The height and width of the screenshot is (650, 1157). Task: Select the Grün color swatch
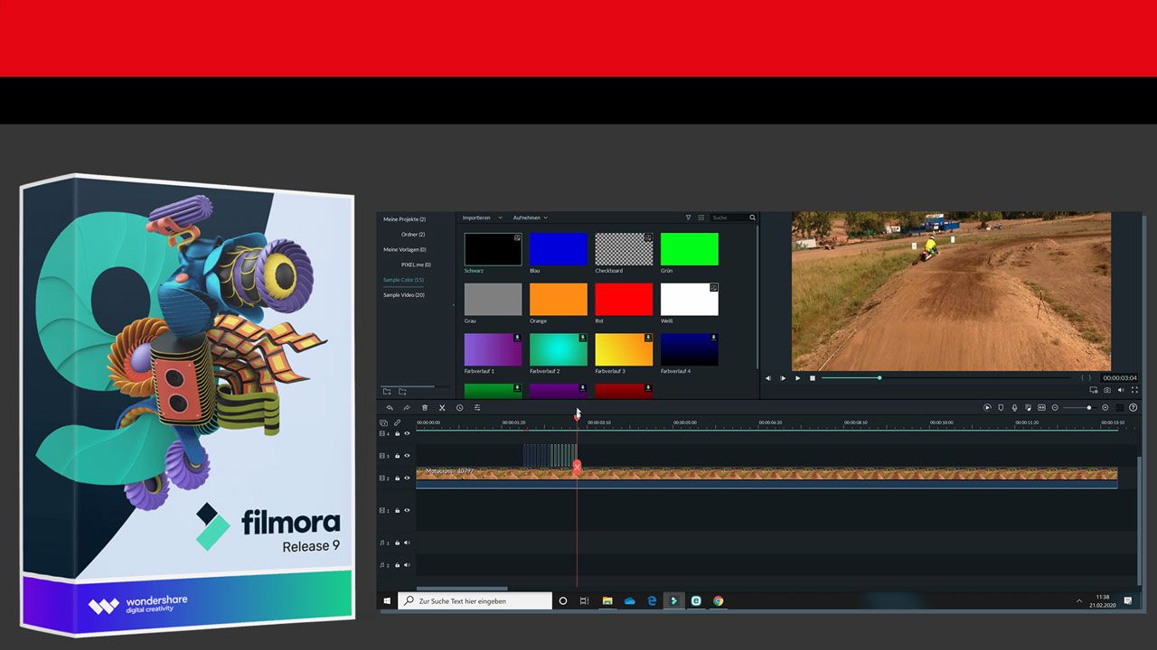coord(689,247)
